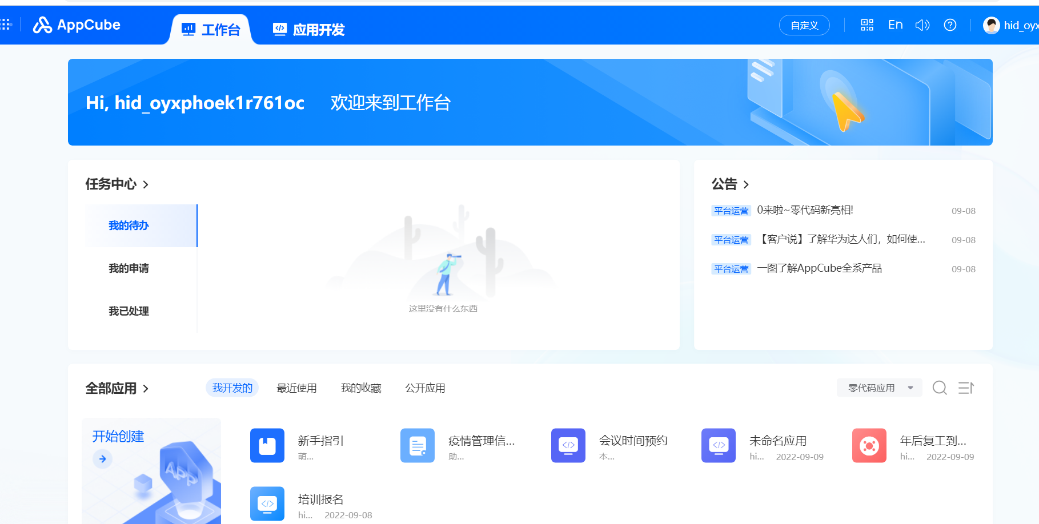
Task: Open announcement 【客户说】了解华为达人们
Action: pos(841,239)
